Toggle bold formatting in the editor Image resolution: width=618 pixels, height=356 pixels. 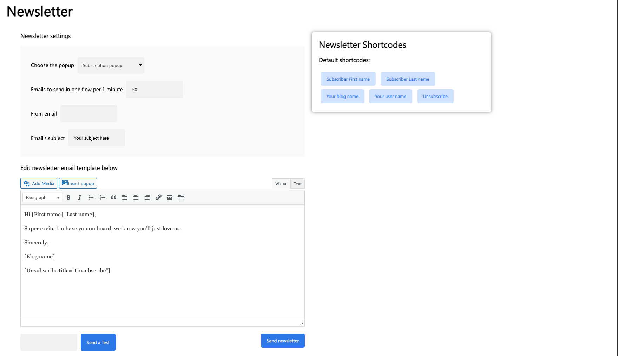click(x=68, y=198)
